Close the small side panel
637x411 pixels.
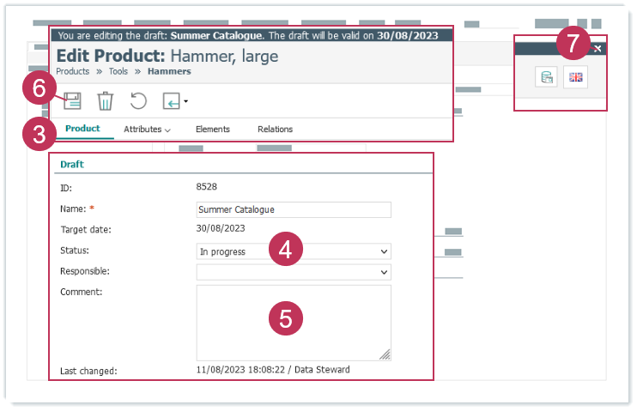tap(598, 49)
